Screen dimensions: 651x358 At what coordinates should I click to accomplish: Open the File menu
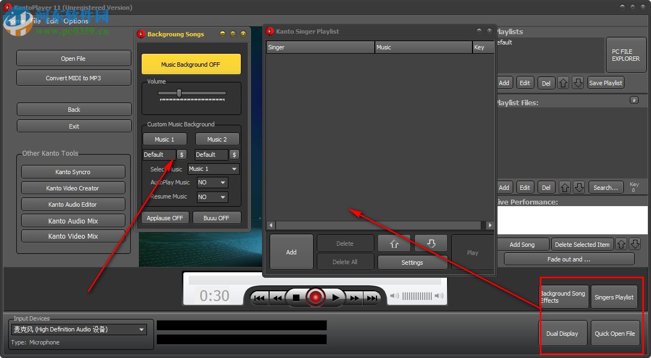tap(36, 21)
